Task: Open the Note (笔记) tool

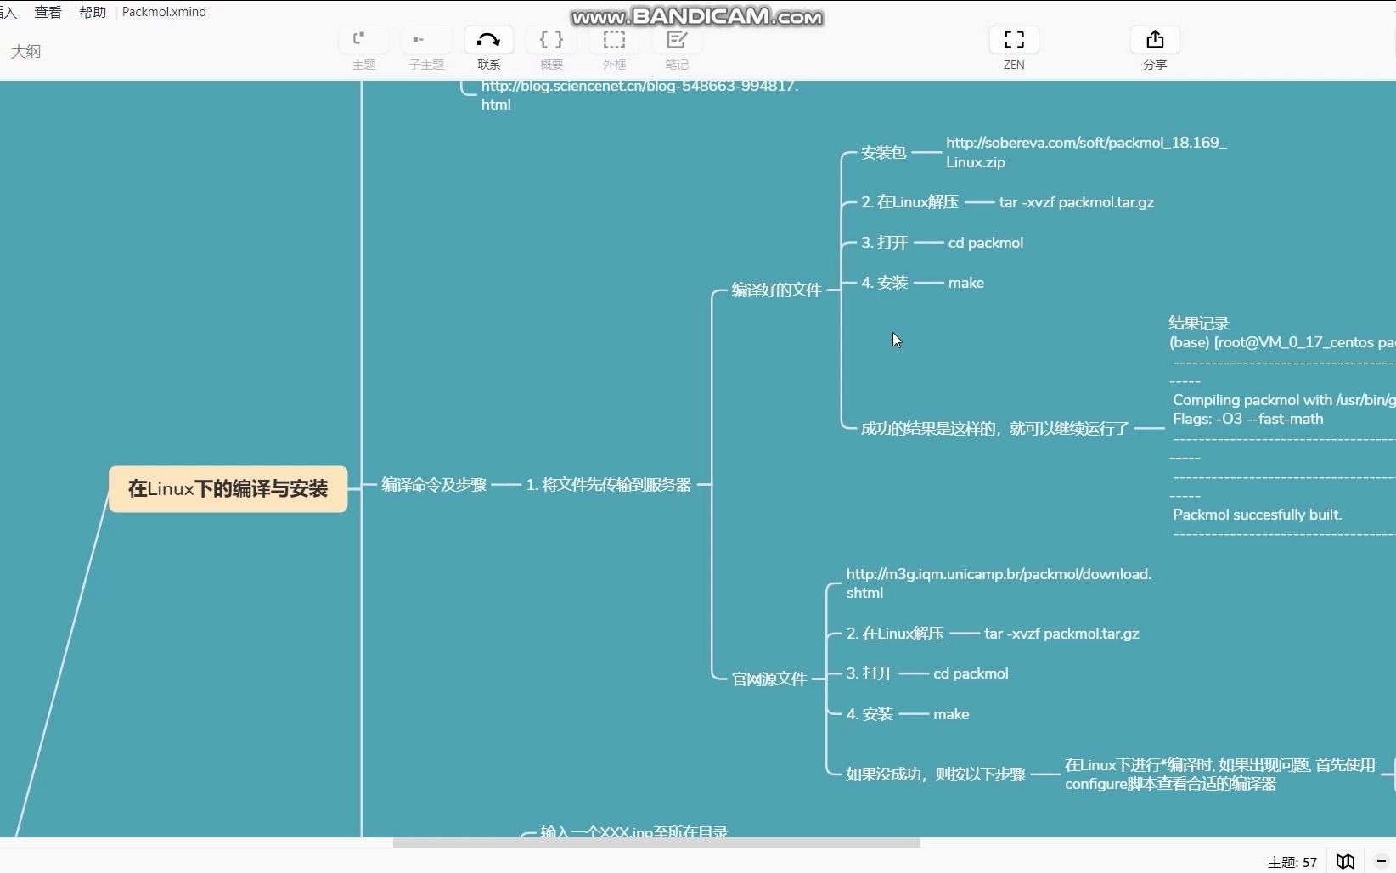Action: click(x=677, y=40)
